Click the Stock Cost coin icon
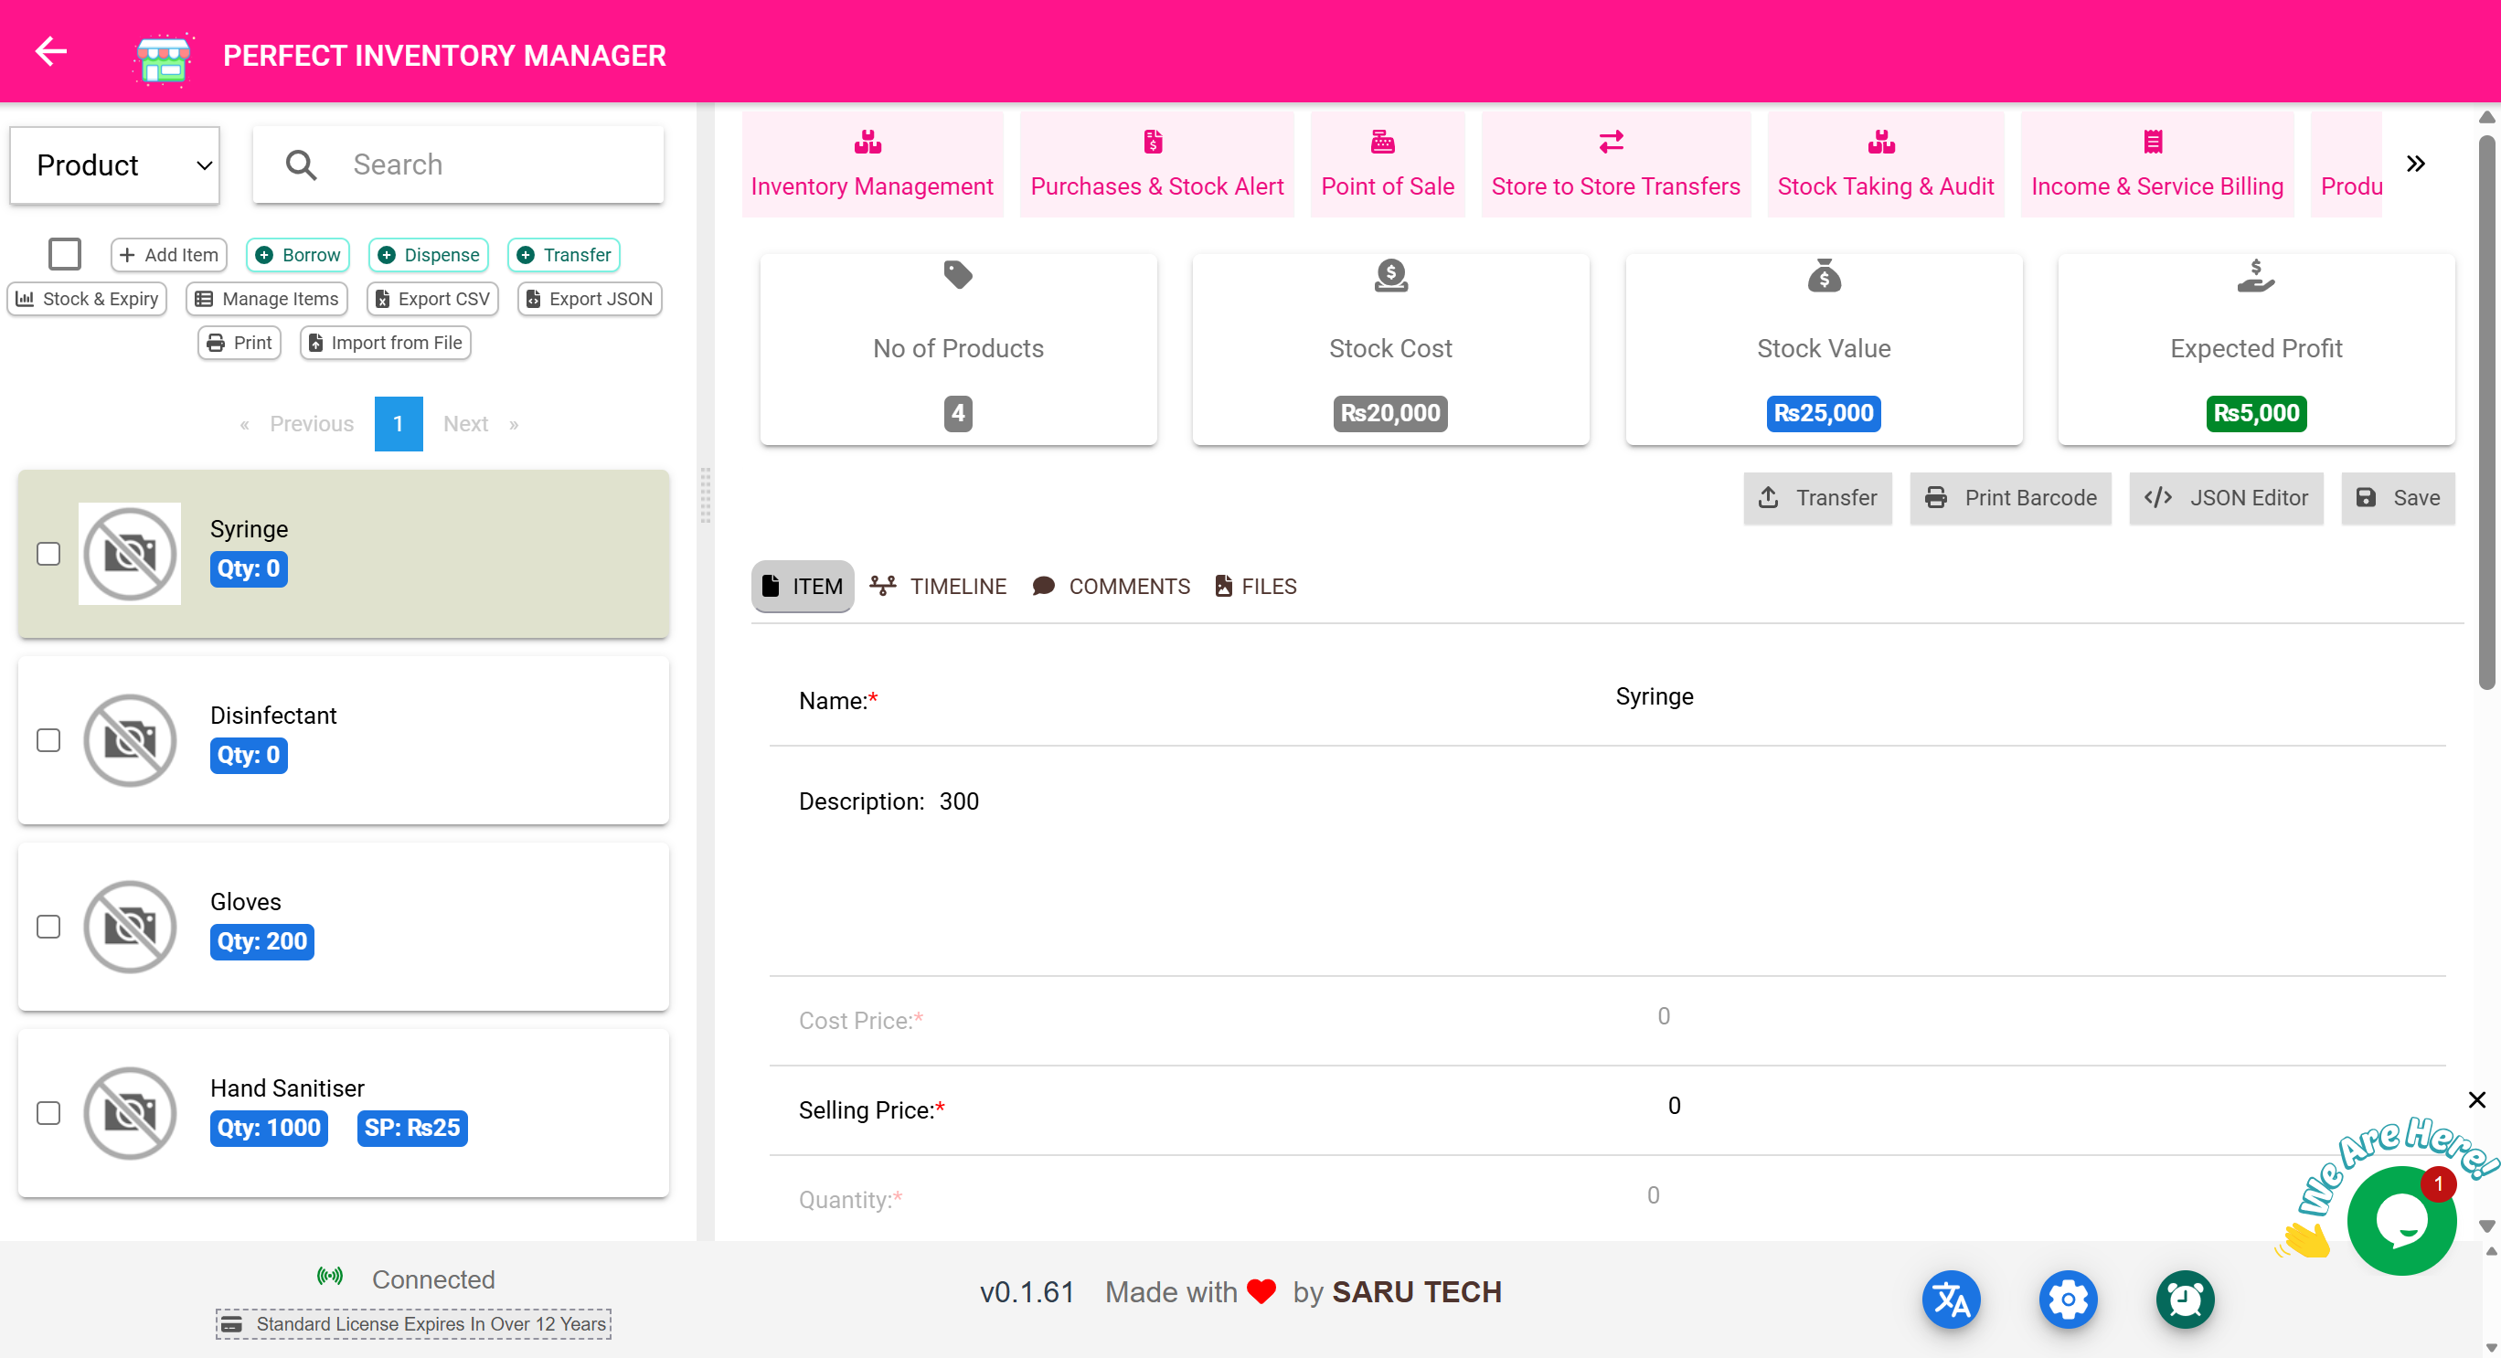The height and width of the screenshot is (1358, 2501). point(1390,276)
